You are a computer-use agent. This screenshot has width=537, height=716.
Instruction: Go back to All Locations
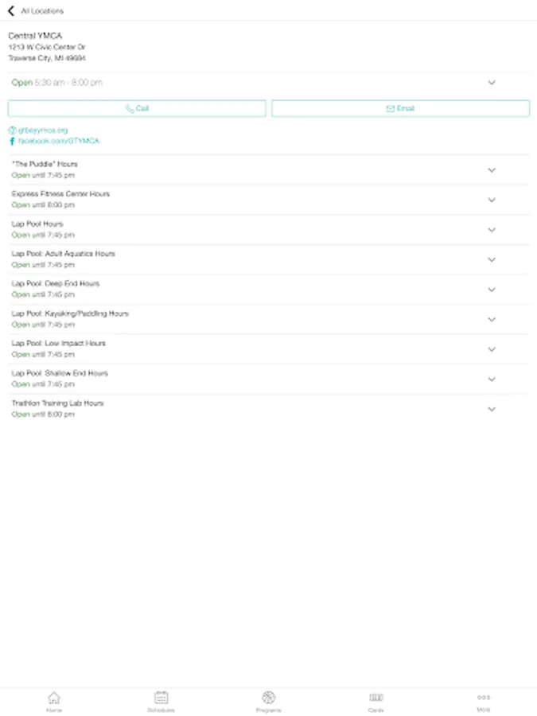tap(11, 10)
